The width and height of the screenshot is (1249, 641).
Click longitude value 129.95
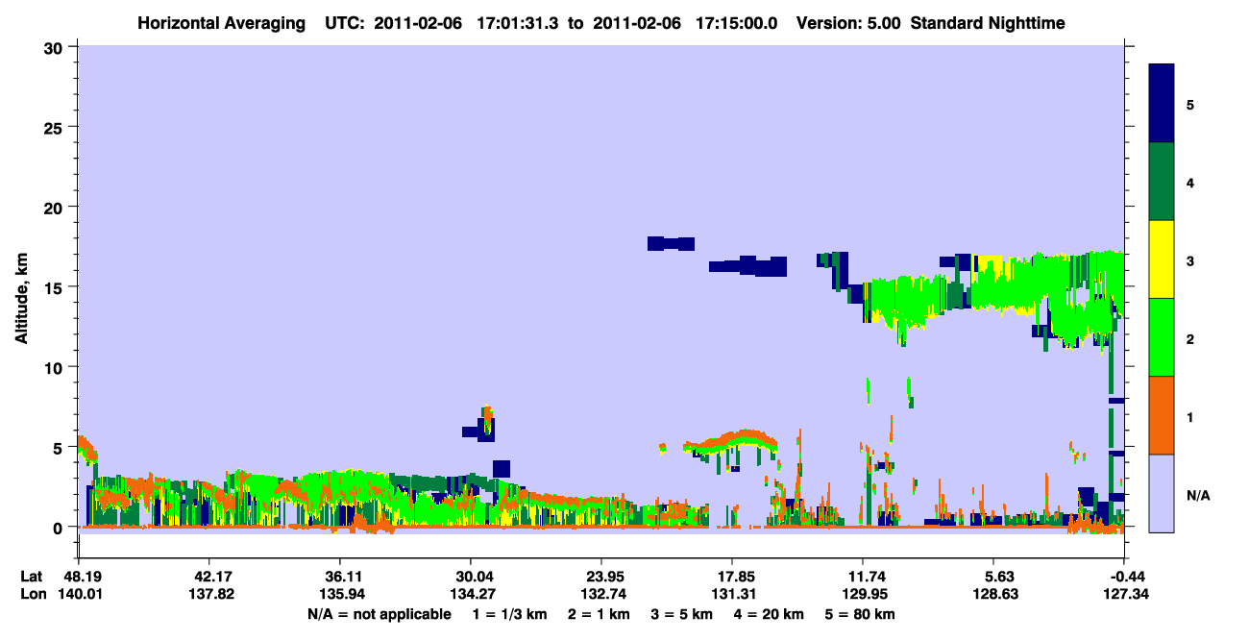tap(863, 594)
